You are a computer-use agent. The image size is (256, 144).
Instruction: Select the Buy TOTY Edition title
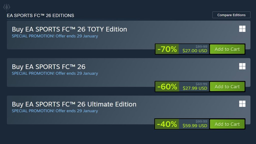[x=69, y=29]
